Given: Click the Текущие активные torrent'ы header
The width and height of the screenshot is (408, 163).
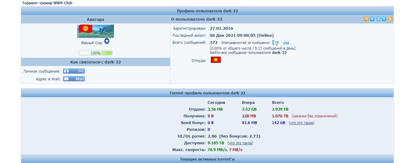Looking at the screenshot, I should click(207, 159).
